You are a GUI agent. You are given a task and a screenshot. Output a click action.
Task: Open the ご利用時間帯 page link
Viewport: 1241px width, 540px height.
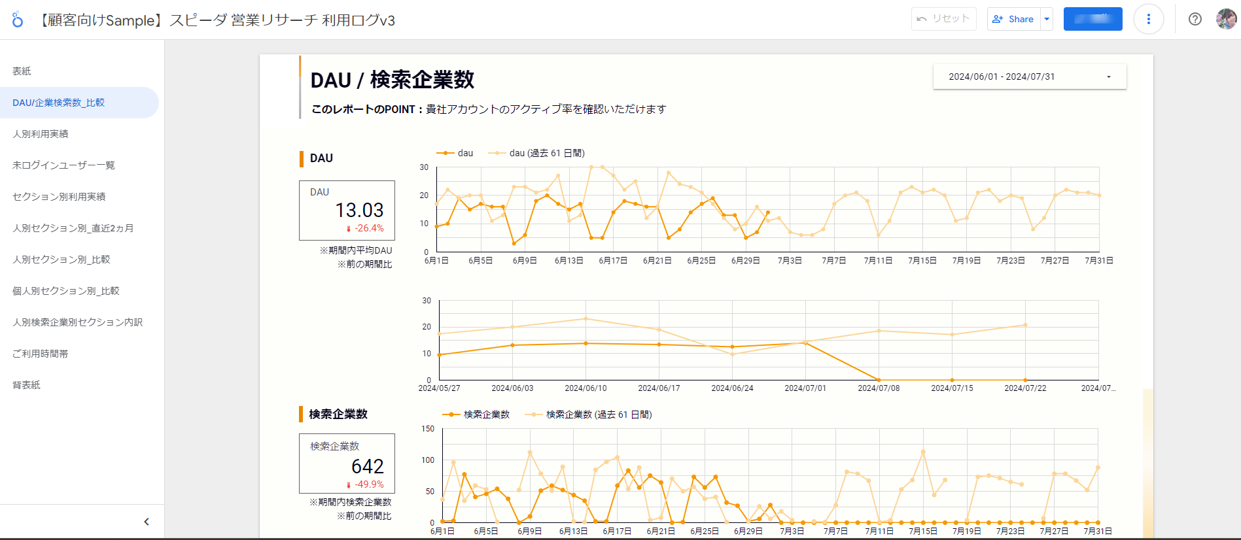41,354
